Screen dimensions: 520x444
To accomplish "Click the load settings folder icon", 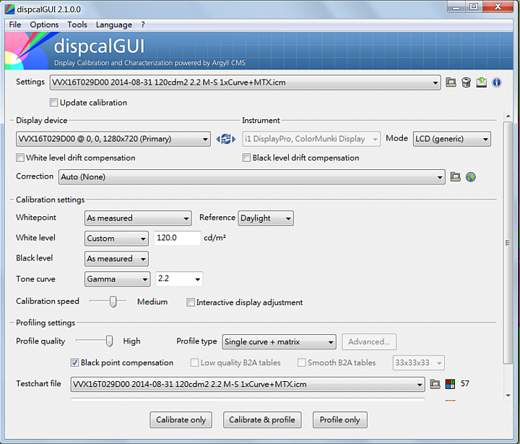I will 451,82.
